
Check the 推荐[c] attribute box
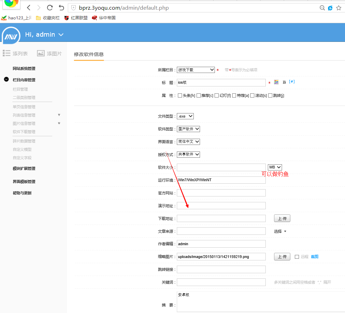click(199, 95)
